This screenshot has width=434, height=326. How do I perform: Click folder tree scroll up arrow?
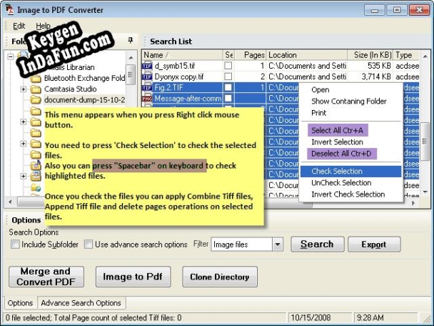[x=131, y=58]
